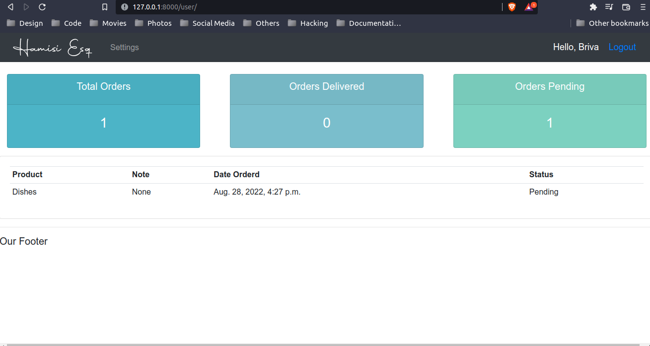The height and width of the screenshot is (346, 650).
Task: Bookmark this page using the bookmark icon
Action: click(x=104, y=7)
